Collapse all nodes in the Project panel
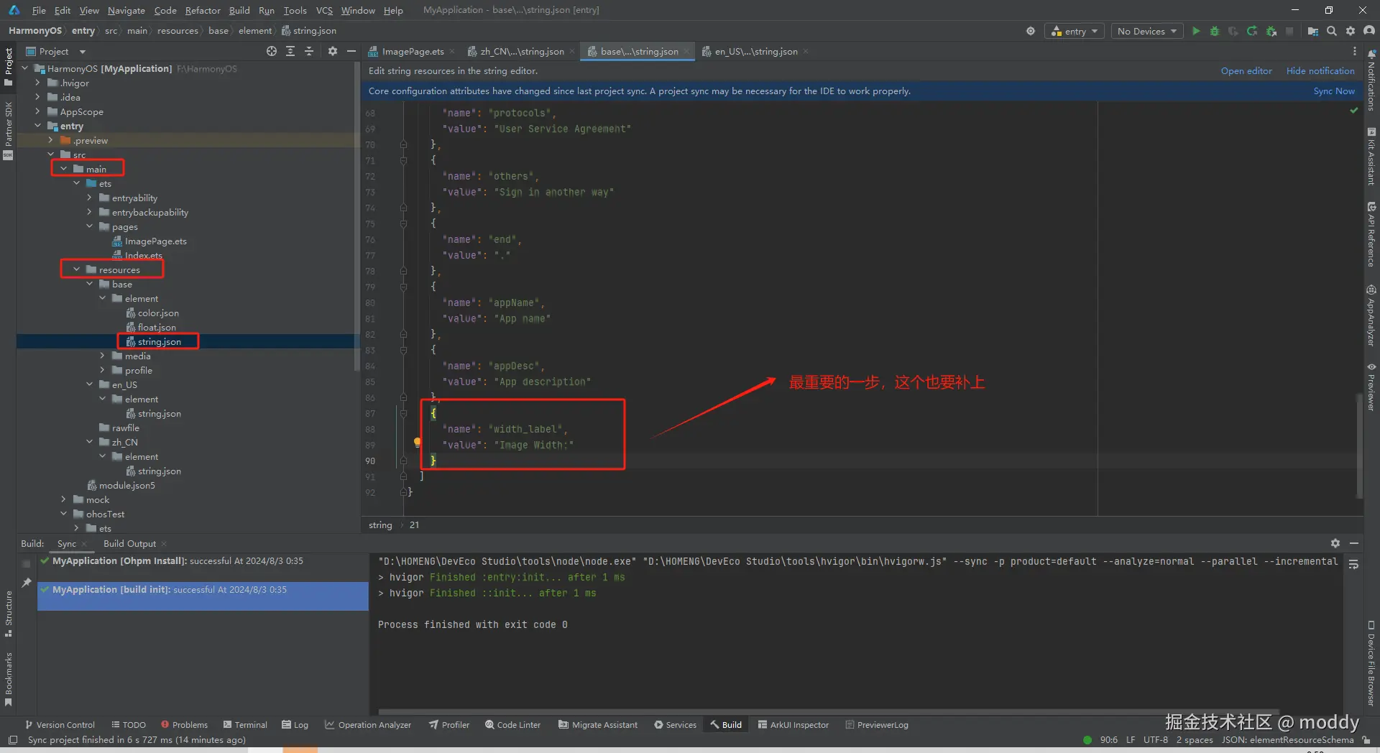The width and height of the screenshot is (1380, 753). coord(309,51)
